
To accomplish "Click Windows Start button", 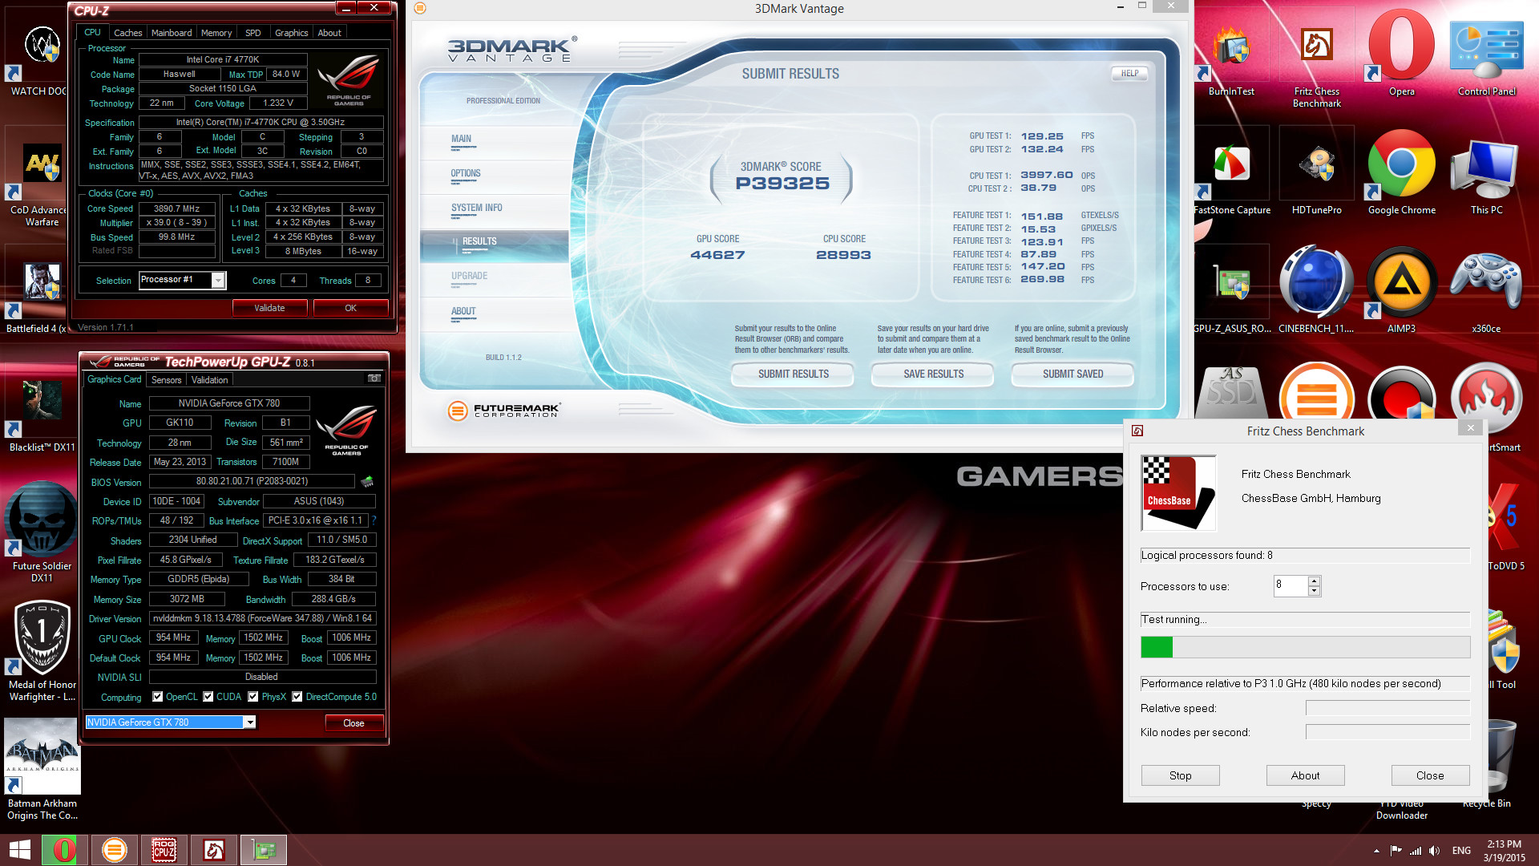I will coord(20,850).
